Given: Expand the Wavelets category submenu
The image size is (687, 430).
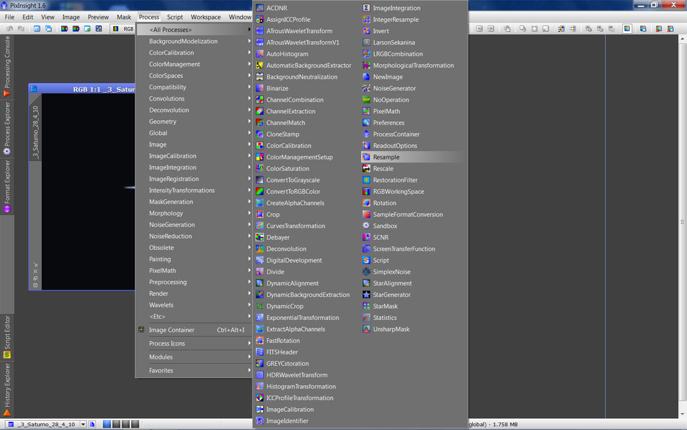Looking at the screenshot, I should [x=194, y=305].
